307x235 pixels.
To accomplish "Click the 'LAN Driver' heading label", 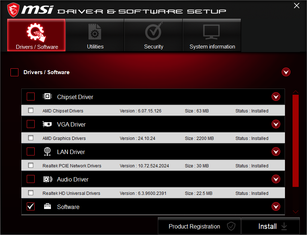I will [x=71, y=152].
